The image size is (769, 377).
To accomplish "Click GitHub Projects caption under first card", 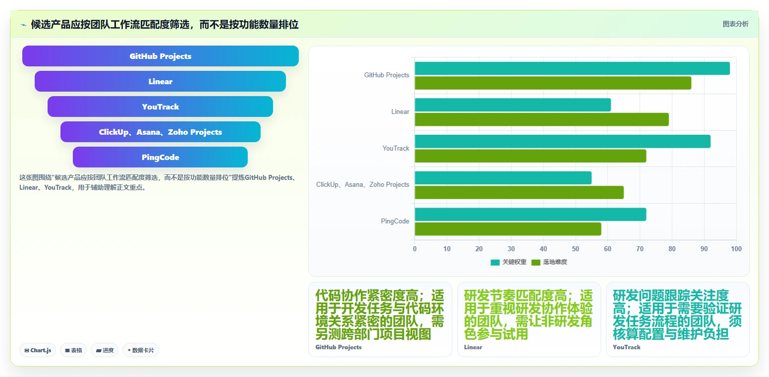I will 338,347.
